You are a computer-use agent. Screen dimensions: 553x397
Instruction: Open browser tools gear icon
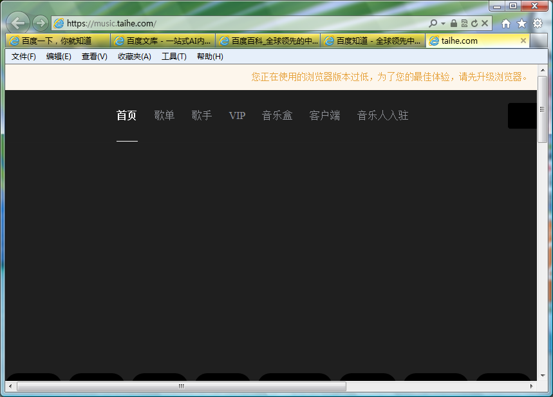(538, 23)
